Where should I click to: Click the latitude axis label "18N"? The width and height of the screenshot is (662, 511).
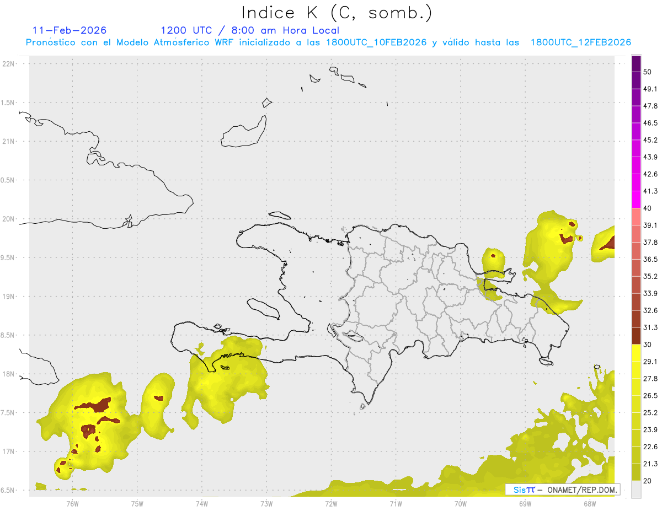pyautogui.click(x=9, y=374)
